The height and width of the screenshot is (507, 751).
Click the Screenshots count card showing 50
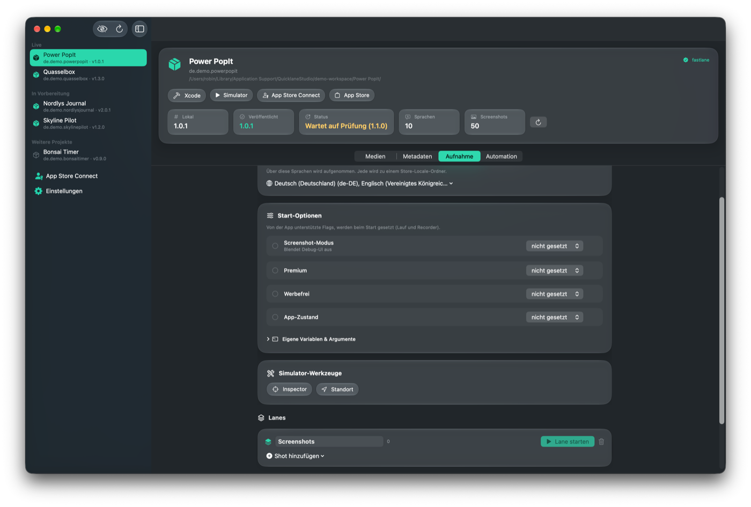pyautogui.click(x=495, y=122)
